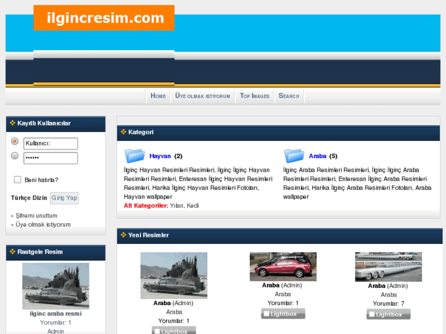Open sidebar Üye olmak istiyorum link
This screenshot has width=446, height=334.
pos(43,224)
